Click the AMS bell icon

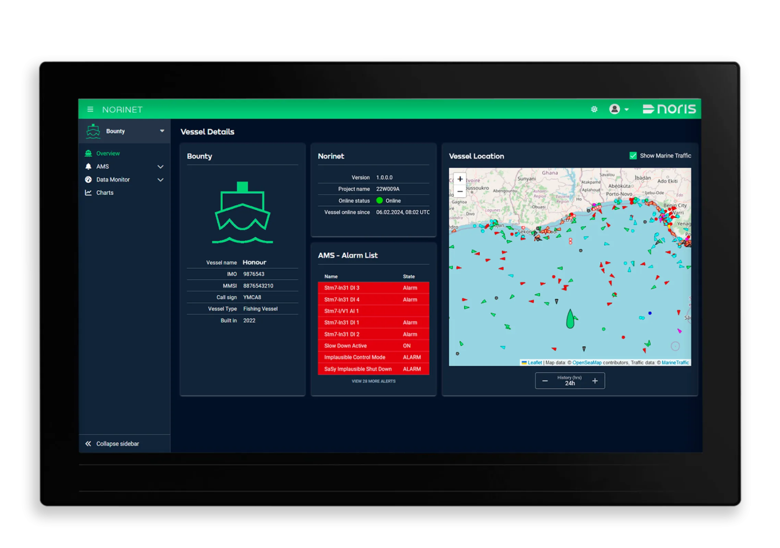coord(88,166)
